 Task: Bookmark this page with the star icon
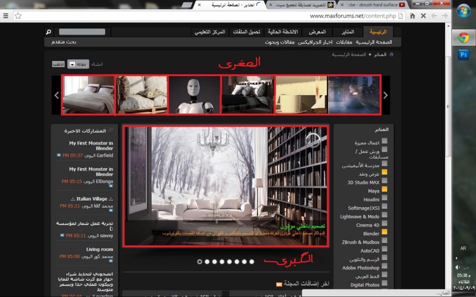[x=18, y=16]
